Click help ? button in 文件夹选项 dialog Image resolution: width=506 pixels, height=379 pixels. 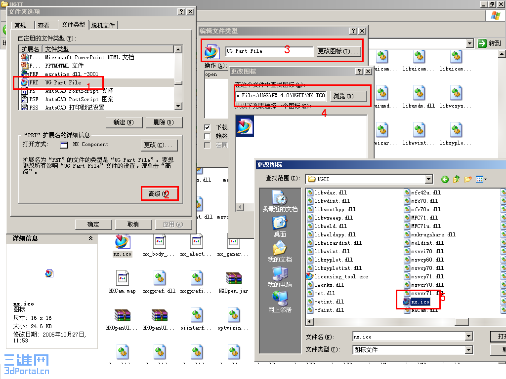pyautogui.click(x=181, y=12)
